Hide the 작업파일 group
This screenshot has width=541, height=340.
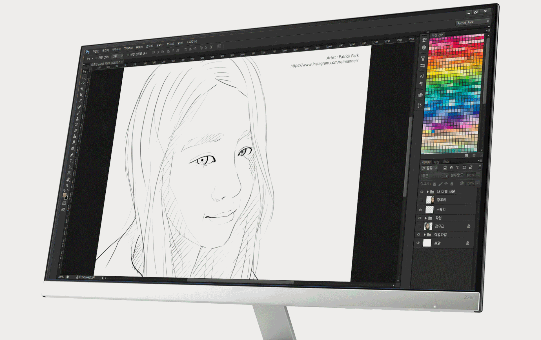[x=419, y=234]
